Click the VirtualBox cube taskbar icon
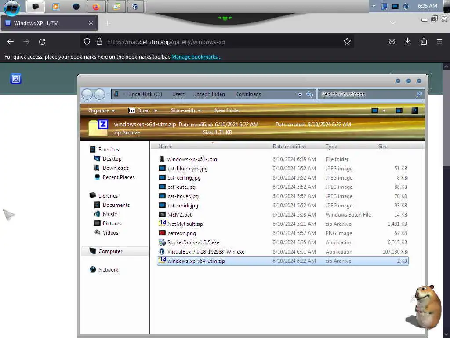This screenshot has height=338, width=450. 134,7
